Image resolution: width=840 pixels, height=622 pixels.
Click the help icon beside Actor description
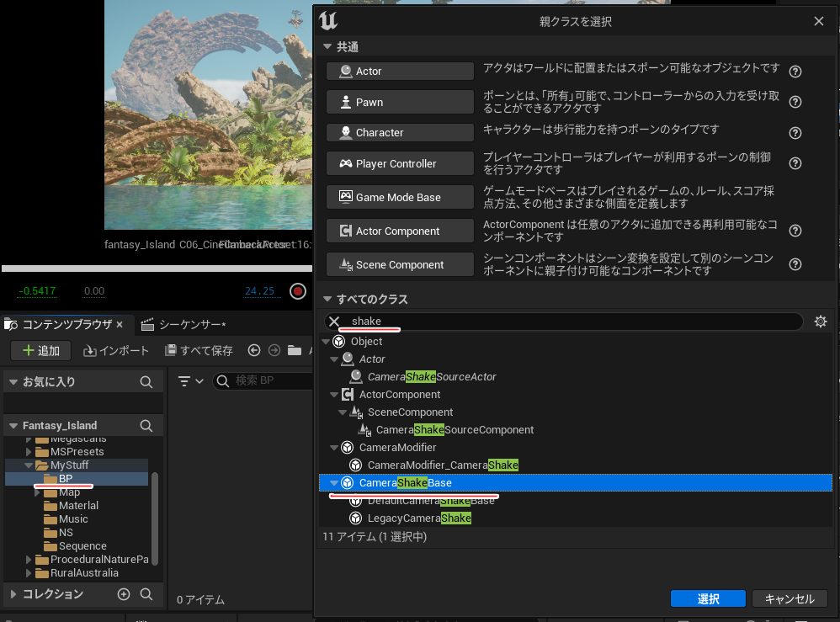coord(795,72)
